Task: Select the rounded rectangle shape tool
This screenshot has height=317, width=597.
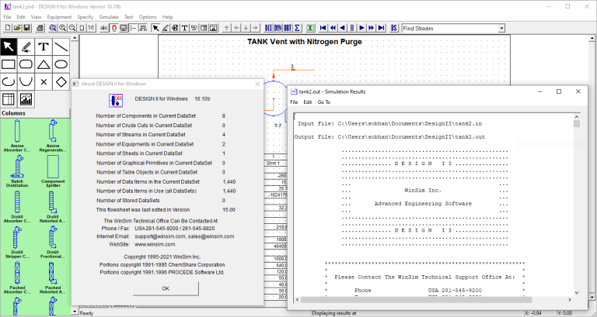Action: 26,64
